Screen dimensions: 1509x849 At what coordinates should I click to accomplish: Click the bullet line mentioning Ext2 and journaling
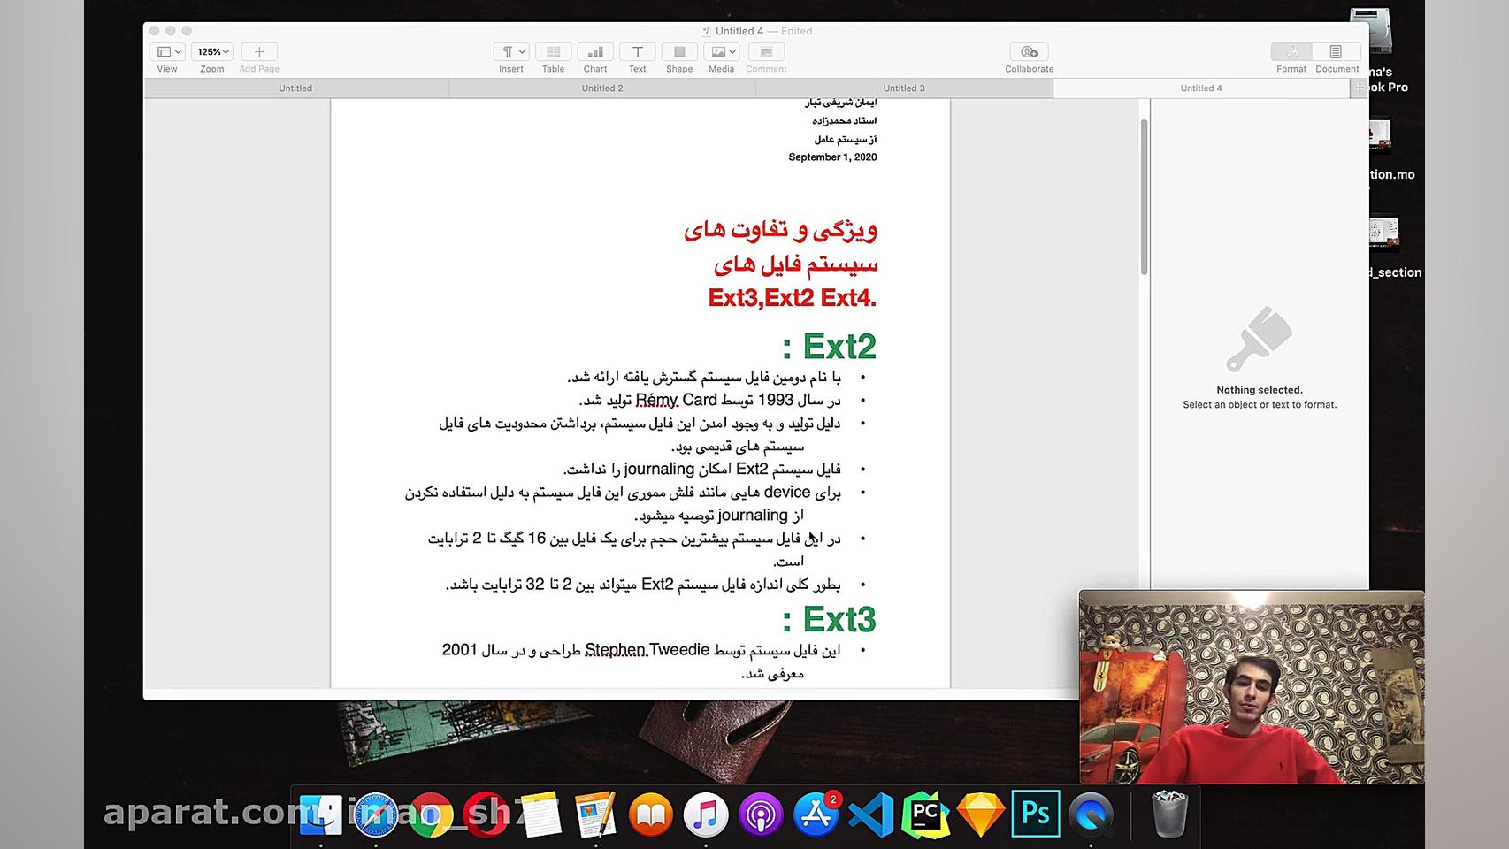coord(702,470)
